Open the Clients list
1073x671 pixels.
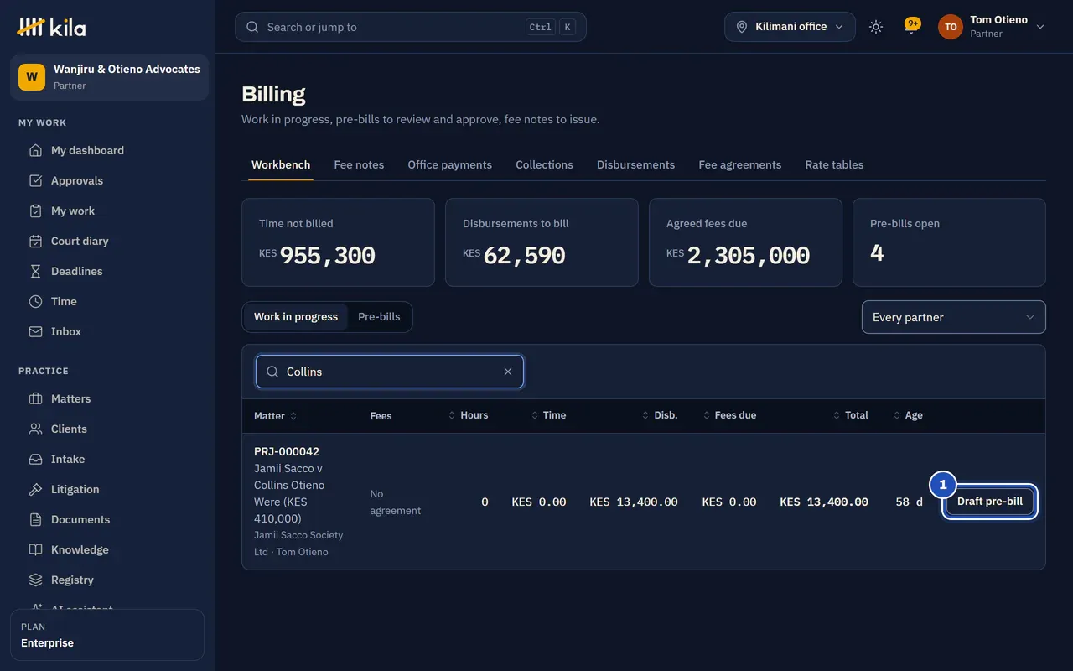tap(107, 429)
